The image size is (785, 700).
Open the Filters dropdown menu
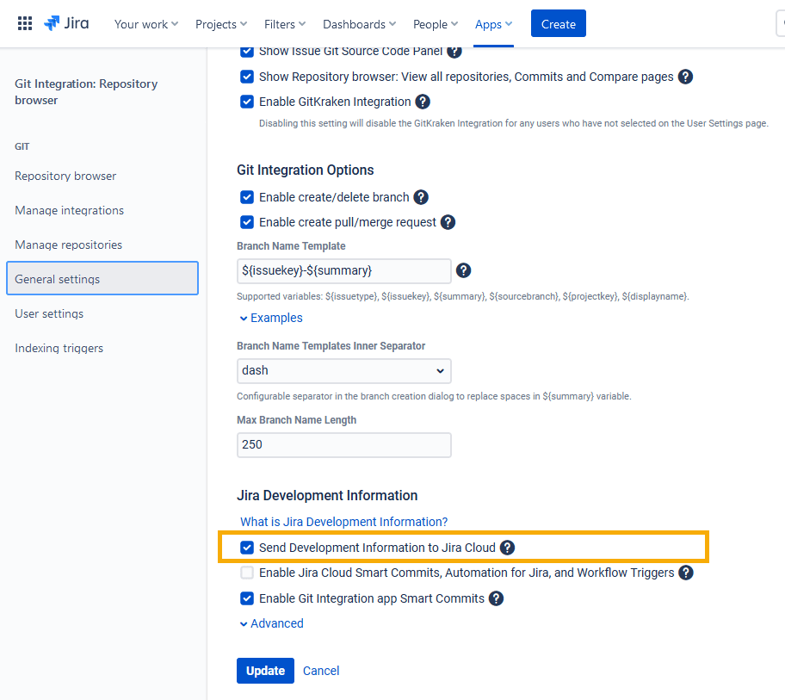coord(284,24)
